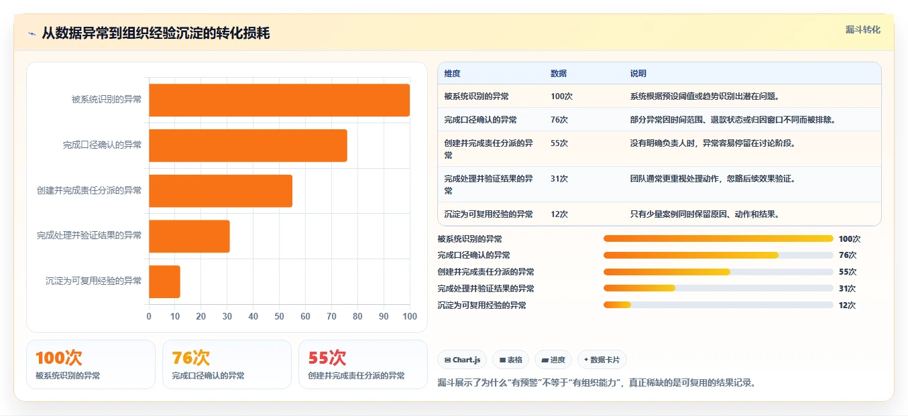The image size is (908, 416).
Task: Click chart axis label 创建并完成责任分派的异常
Action: pos(89,190)
